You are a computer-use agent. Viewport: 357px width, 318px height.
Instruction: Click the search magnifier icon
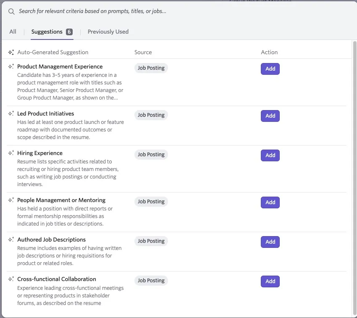point(11,11)
